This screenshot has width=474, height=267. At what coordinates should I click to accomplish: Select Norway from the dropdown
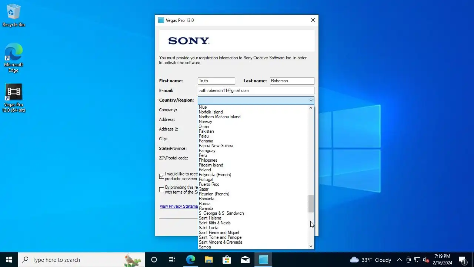(x=253, y=122)
